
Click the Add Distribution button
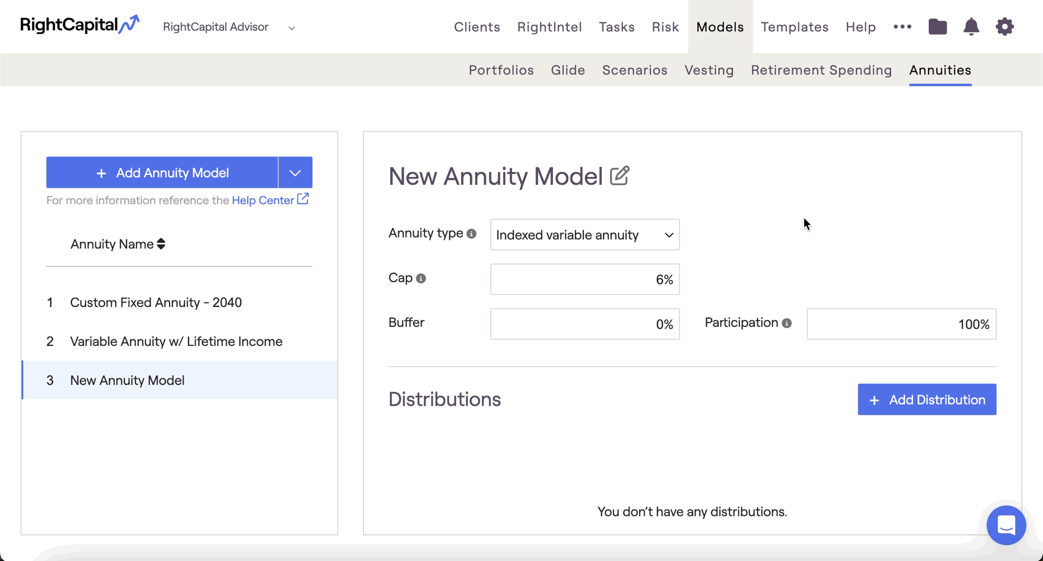pos(927,400)
